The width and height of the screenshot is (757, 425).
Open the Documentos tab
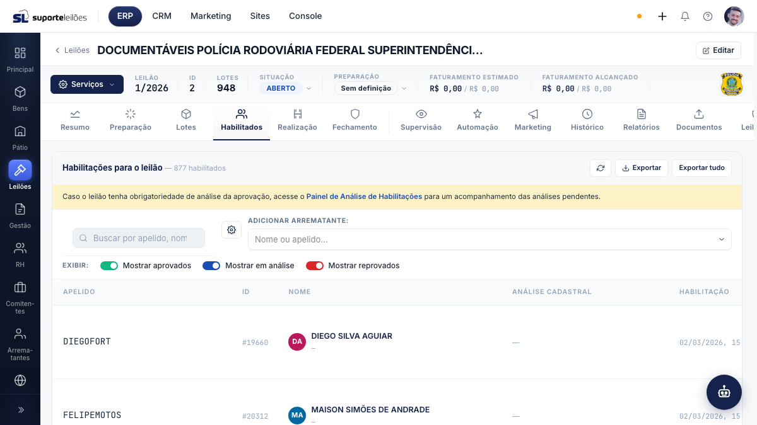point(699,121)
